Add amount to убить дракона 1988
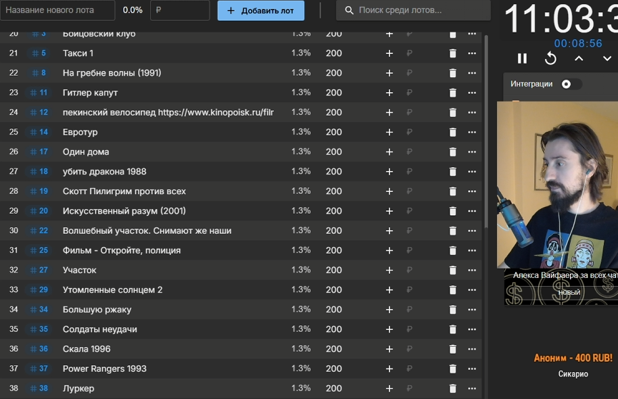 tap(389, 172)
